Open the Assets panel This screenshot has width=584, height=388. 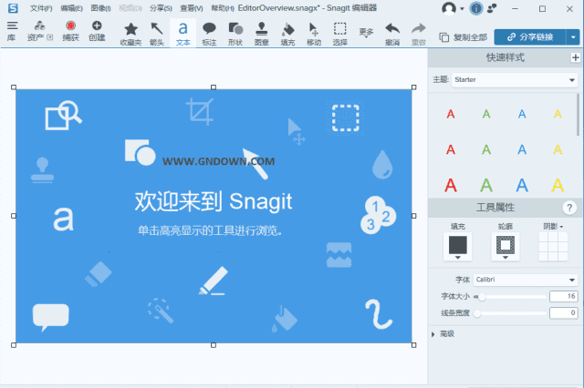tap(39, 30)
